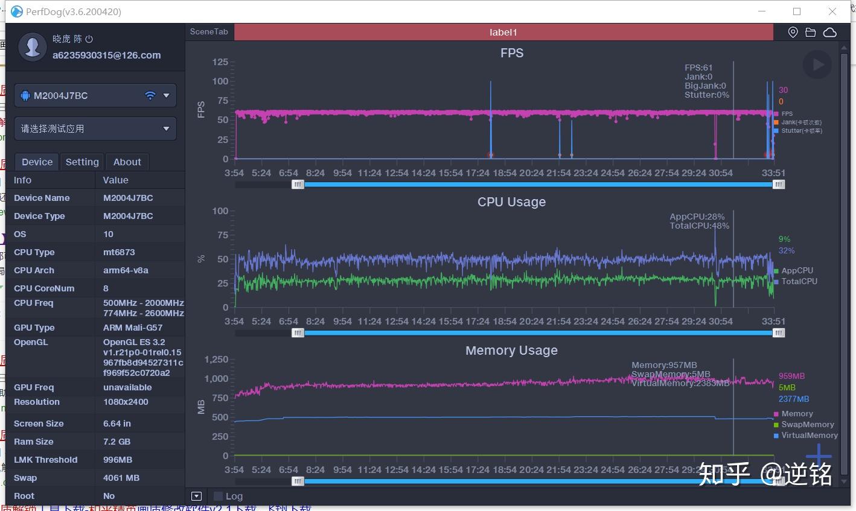Toggle the TotalCPU legend series
Viewport: 856px width, 511px height.
point(796,281)
